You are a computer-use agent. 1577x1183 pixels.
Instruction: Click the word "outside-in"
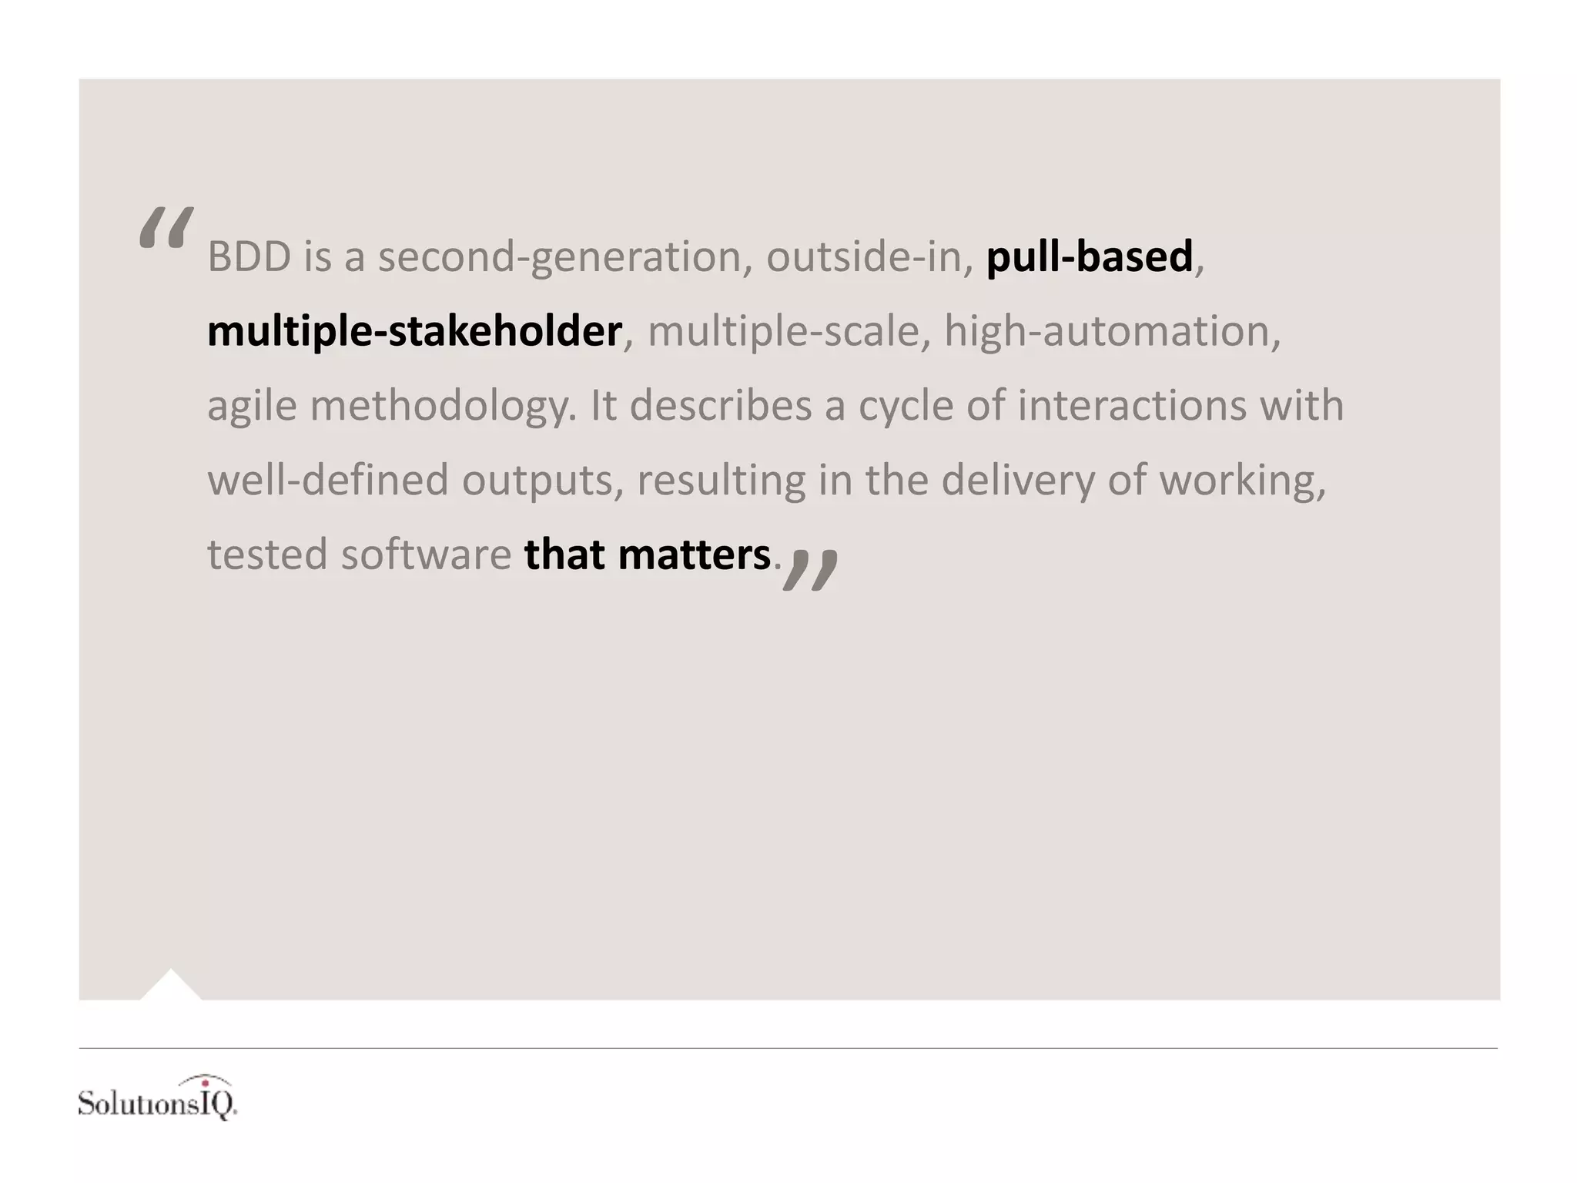coord(863,257)
